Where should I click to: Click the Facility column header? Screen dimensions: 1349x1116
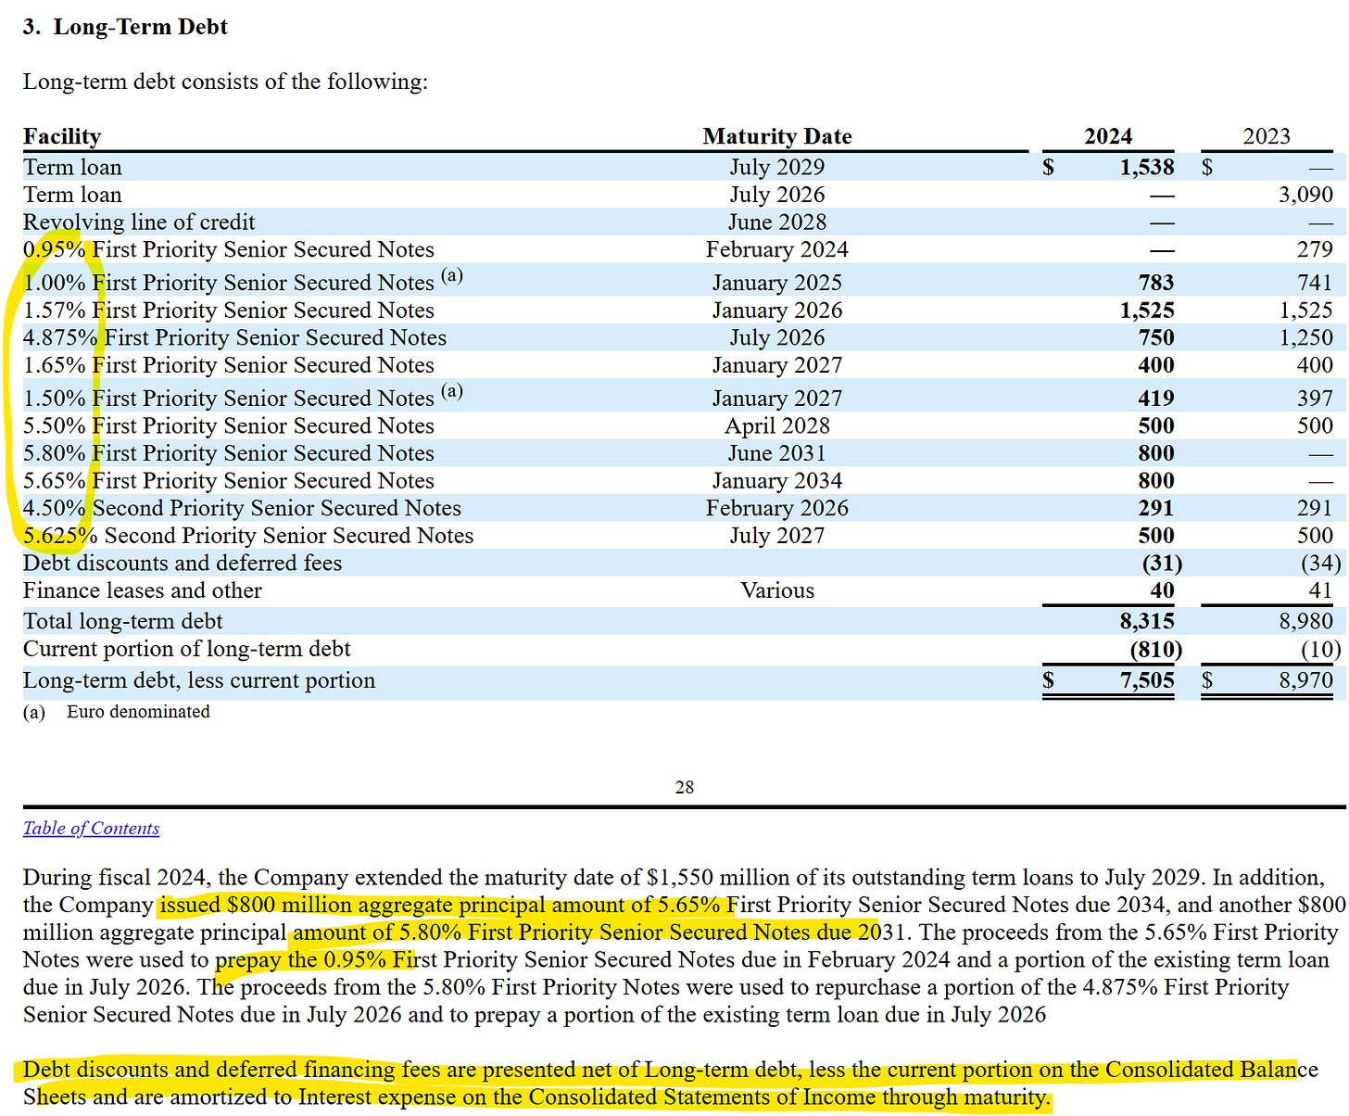61,136
